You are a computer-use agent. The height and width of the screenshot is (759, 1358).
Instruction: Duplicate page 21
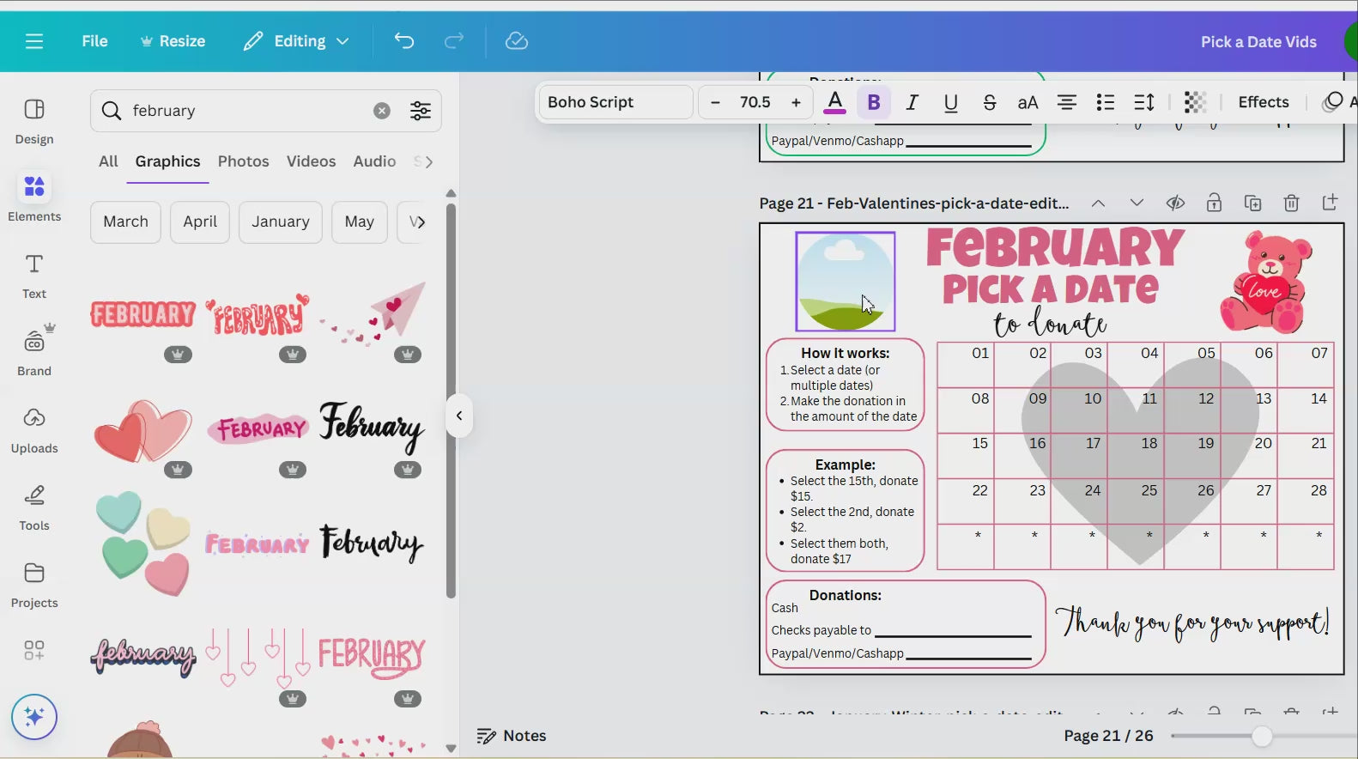[x=1252, y=203]
